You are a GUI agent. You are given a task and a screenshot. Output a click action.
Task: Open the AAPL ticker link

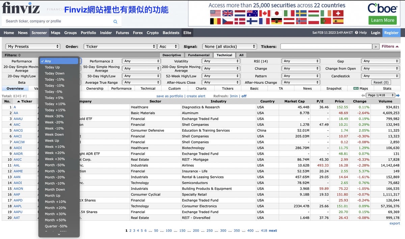point(18,206)
